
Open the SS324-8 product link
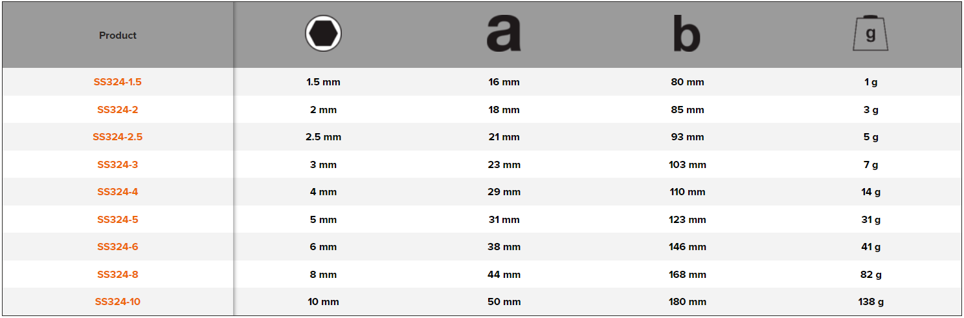[x=118, y=275]
